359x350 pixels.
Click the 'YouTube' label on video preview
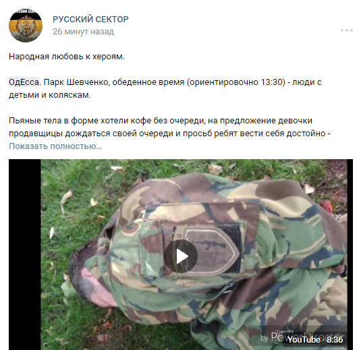(304, 340)
